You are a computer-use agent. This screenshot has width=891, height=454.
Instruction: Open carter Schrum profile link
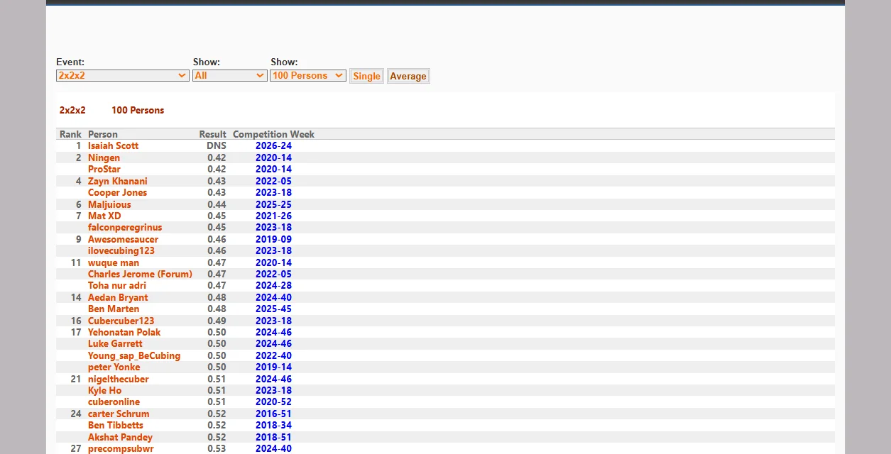[119, 414]
